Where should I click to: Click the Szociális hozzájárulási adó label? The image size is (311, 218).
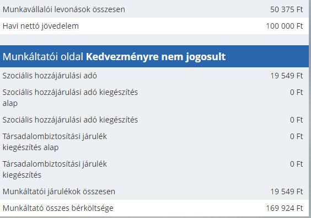pos(50,76)
